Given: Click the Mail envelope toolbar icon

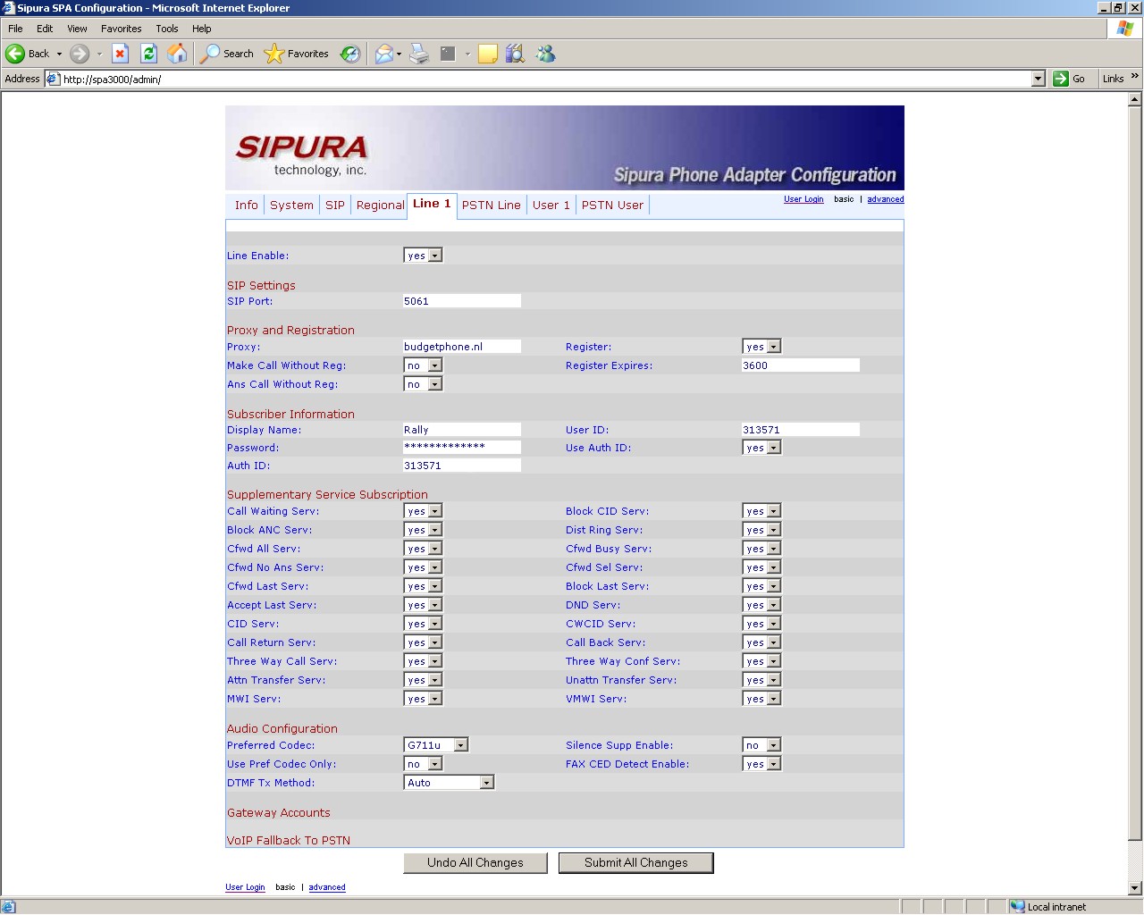Looking at the screenshot, I should (x=384, y=54).
